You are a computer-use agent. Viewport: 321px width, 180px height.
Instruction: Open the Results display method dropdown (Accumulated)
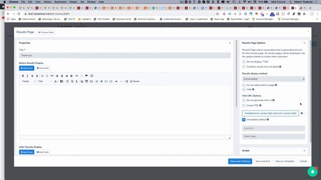(x=273, y=79)
